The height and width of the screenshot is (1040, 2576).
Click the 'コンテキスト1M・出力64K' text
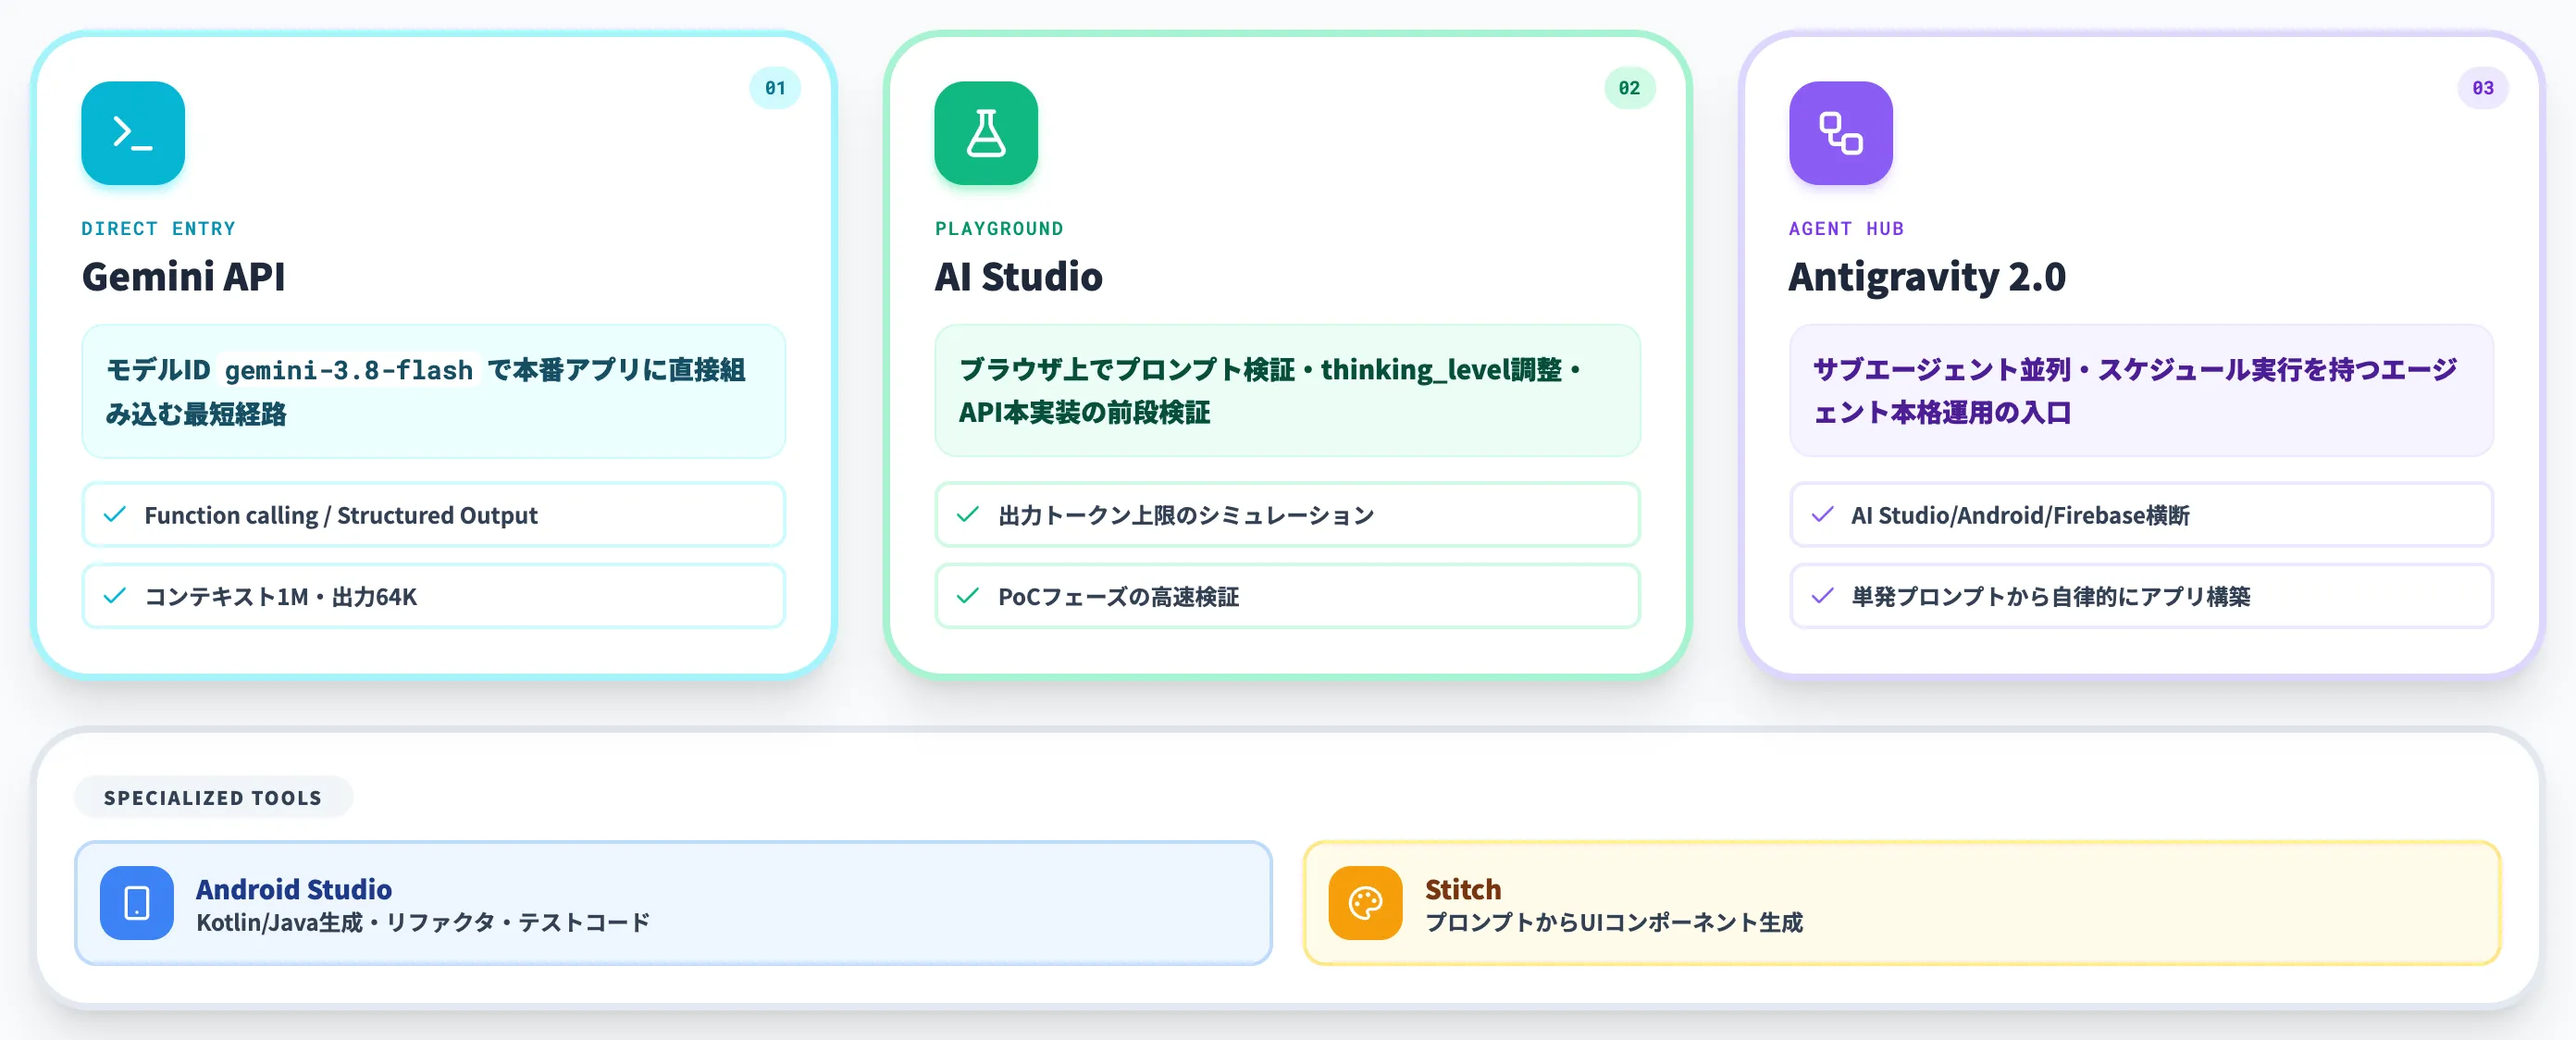(x=281, y=597)
